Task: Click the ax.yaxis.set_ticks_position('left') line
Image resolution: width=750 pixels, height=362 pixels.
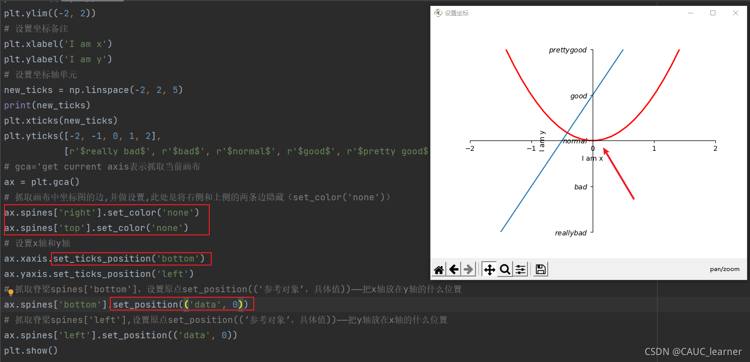Action: [x=99, y=274]
